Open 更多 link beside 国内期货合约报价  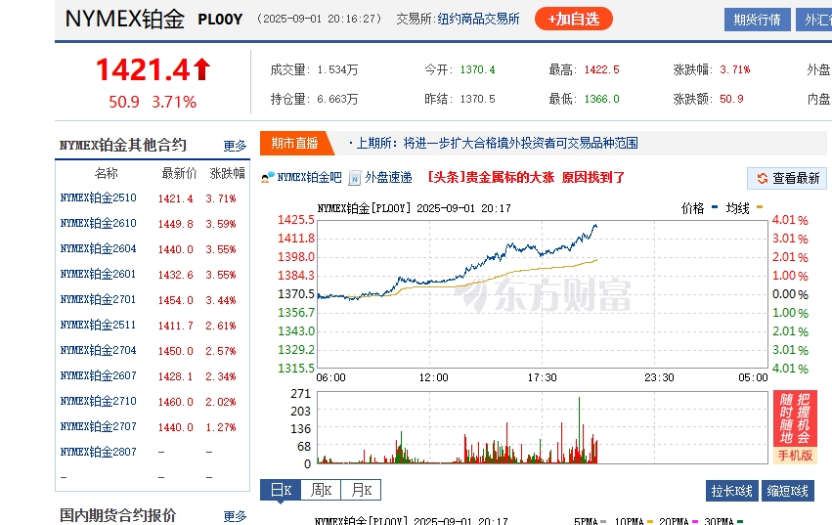pyautogui.click(x=235, y=516)
